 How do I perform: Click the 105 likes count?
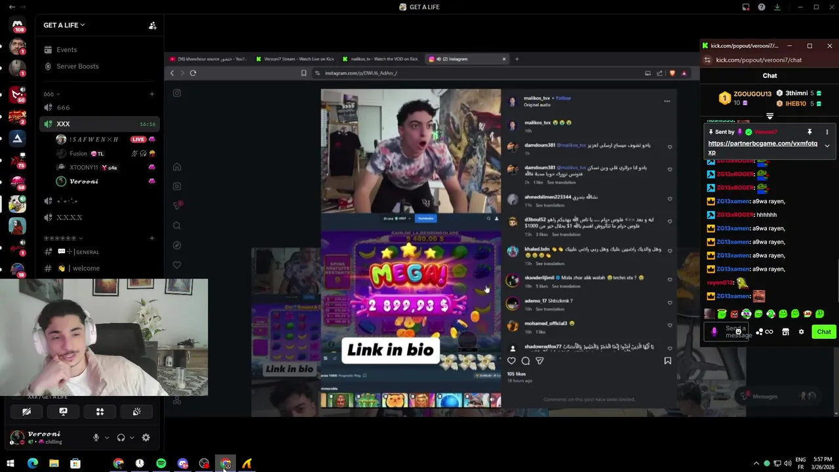coord(517,374)
